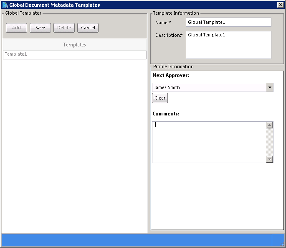
Task: Cancel template editing
Action: click(x=88, y=28)
